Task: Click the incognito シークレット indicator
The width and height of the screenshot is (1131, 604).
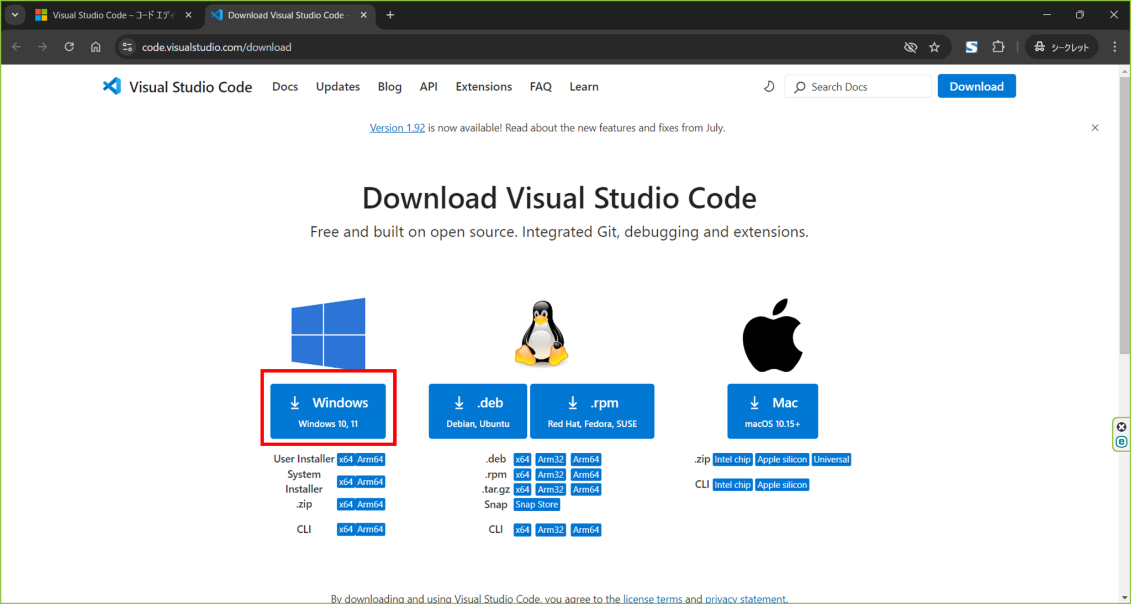Action: 1061,47
